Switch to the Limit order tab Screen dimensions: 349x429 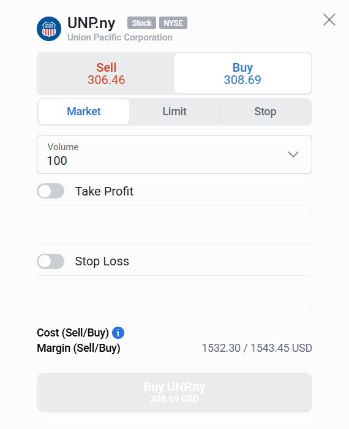pos(174,112)
